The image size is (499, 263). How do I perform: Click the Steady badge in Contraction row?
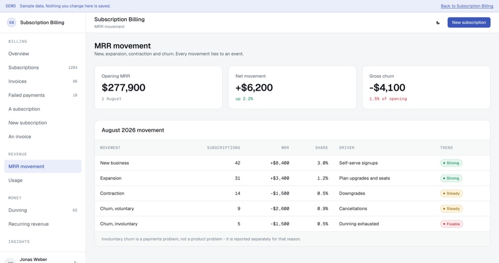click(x=451, y=193)
